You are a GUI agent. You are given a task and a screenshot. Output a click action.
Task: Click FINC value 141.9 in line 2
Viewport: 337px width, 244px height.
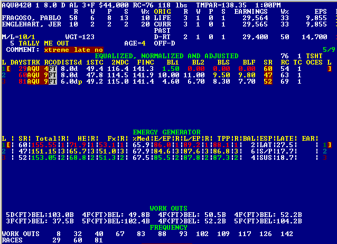[143, 75]
